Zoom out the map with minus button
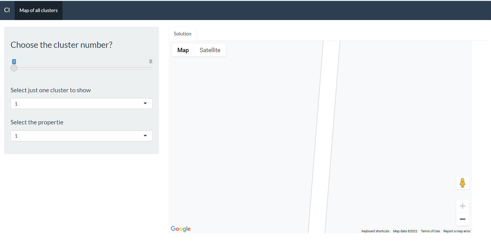The height and width of the screenshot is (250, 491). tap(462, 219)
